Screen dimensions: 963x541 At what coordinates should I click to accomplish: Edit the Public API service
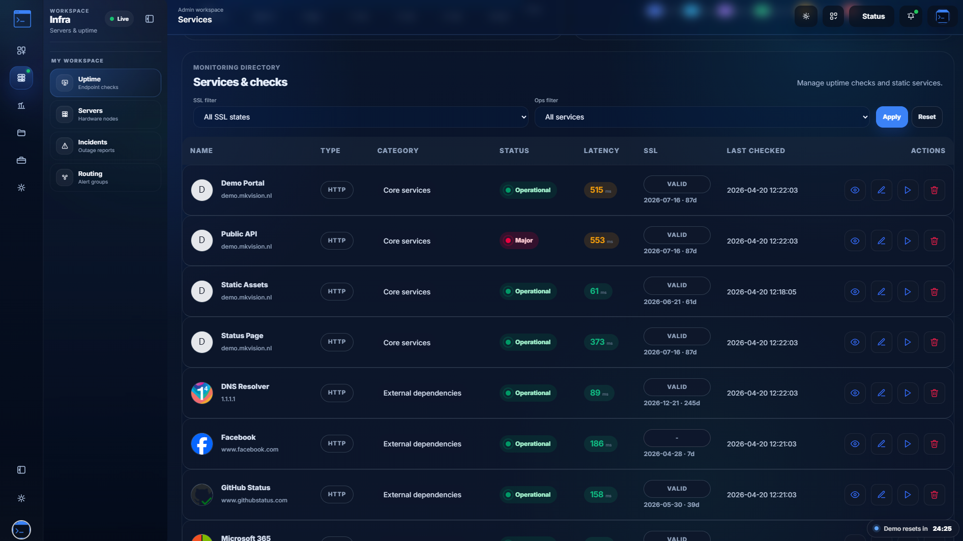[881, 241]
